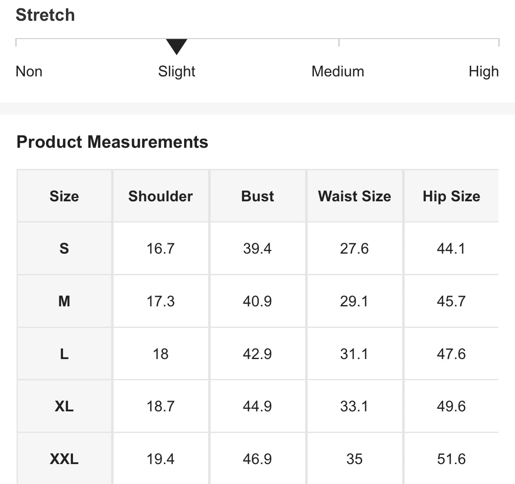The height and width of the screenshot is (484, 515).
Task: Click the Size column header
Action: 64,196
